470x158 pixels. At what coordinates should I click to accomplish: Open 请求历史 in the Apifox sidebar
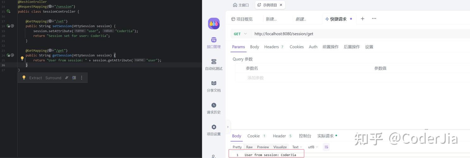click(214, 108)
